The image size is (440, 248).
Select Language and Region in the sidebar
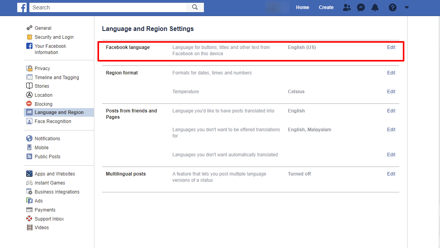click(x=59, y=112)
